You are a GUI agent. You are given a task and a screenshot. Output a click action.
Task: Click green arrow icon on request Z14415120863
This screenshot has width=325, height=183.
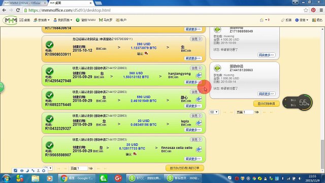(x=217, y=68)
